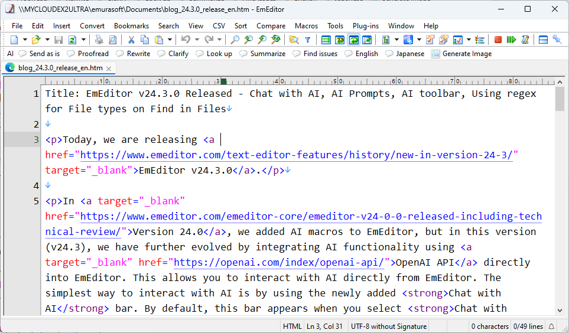Click the vertical scrollbar thumb

point(560,99)
